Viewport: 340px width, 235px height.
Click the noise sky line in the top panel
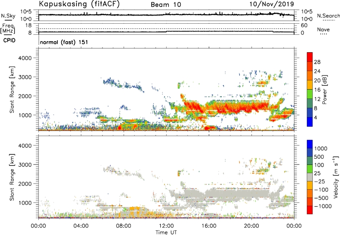tap(166, 15)
